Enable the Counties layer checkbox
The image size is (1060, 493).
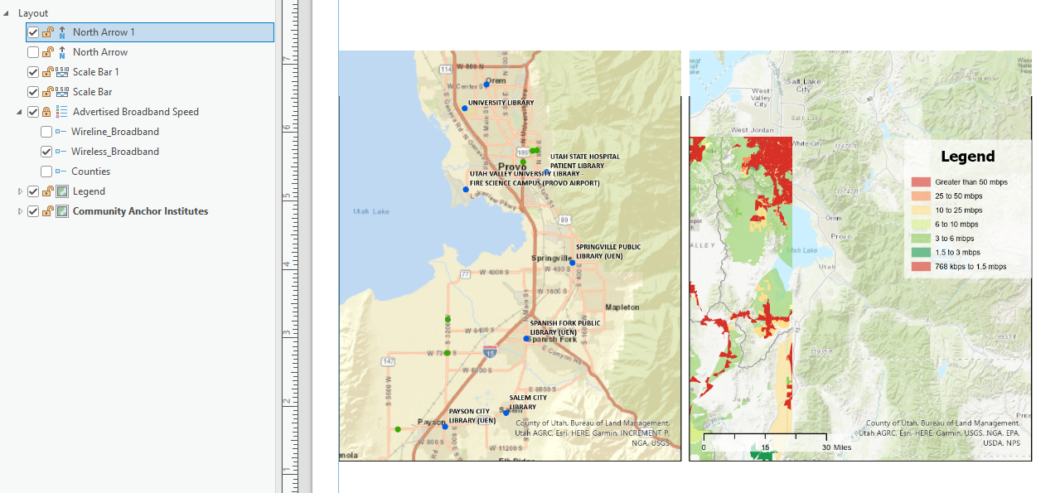click(x=47, y=171)
